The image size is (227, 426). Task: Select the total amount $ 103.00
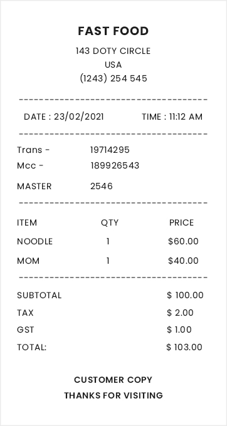(x=184, y=347)
